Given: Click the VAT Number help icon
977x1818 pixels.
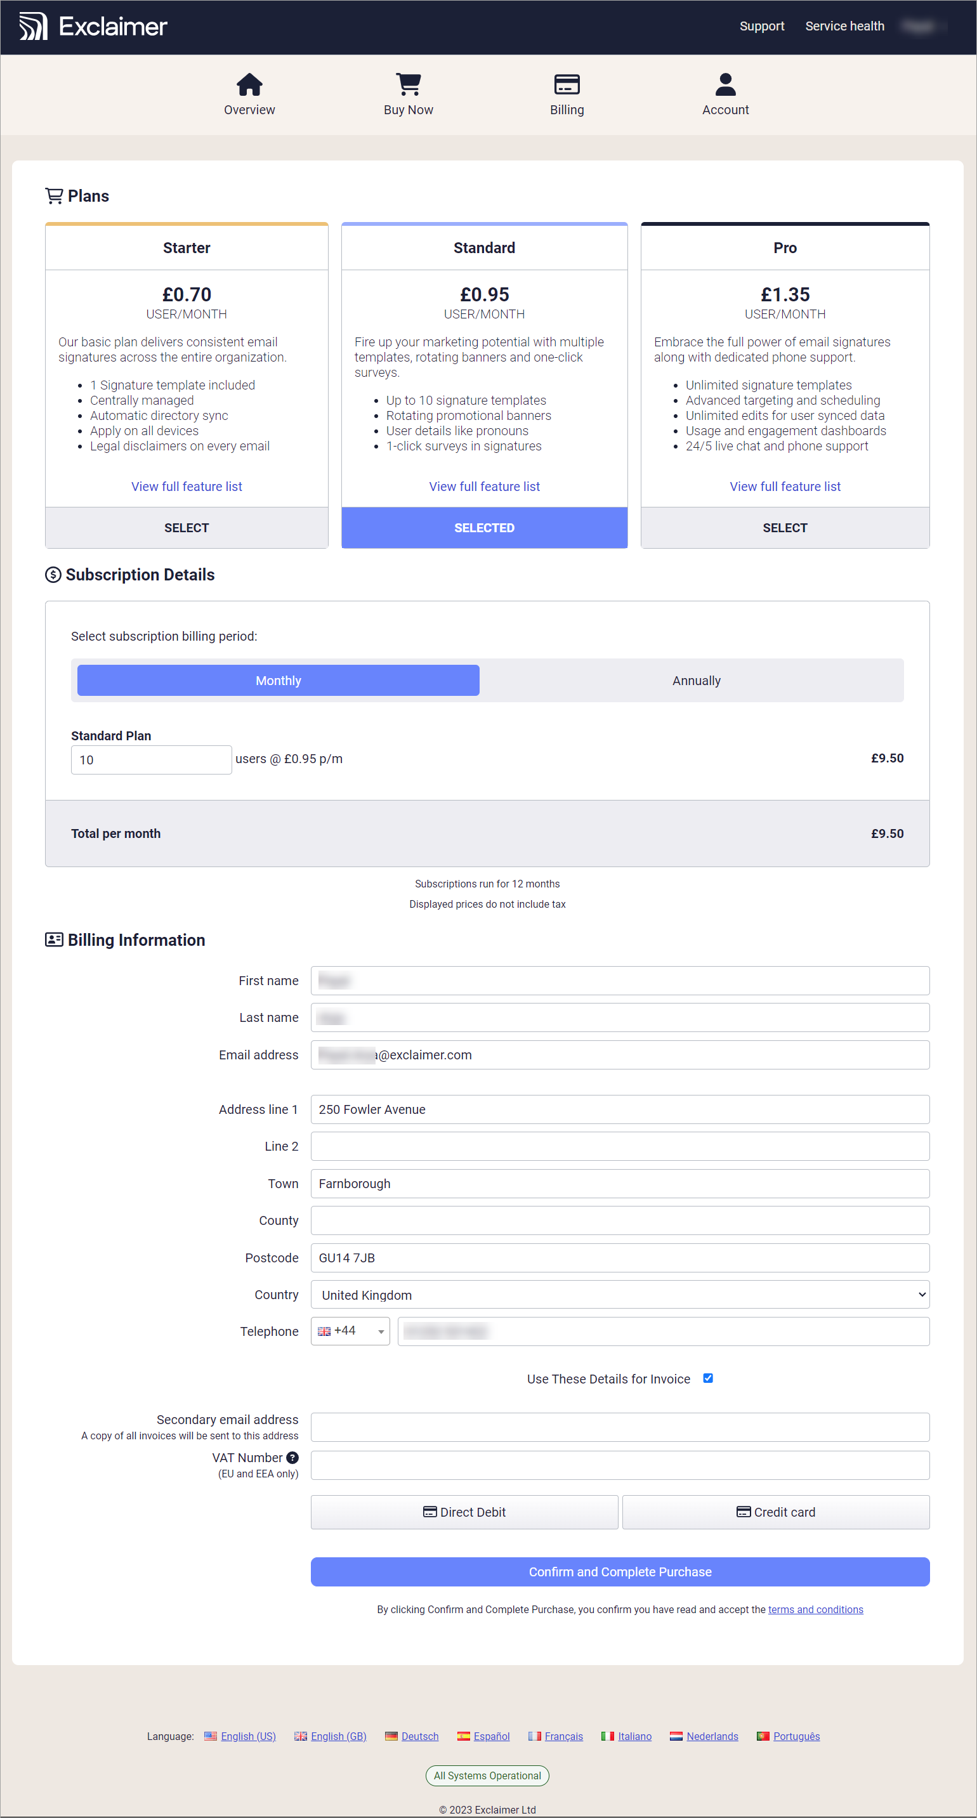Looking at the screenshot, I should (x=292, y=1457).
